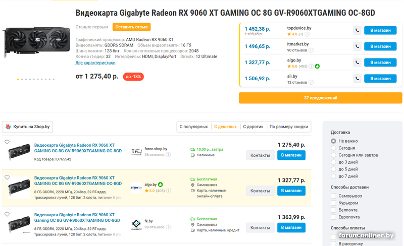Click green verified badge in algo.by top offer

coord(318,67)
